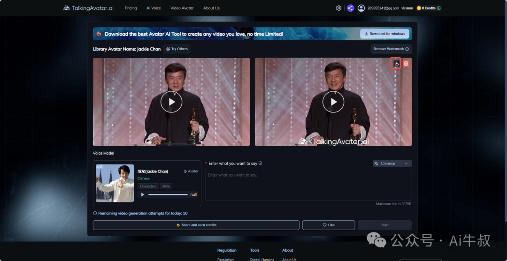Click the Characters tag
This screenshot has width=507, height=261.
[x=148, y=186]
